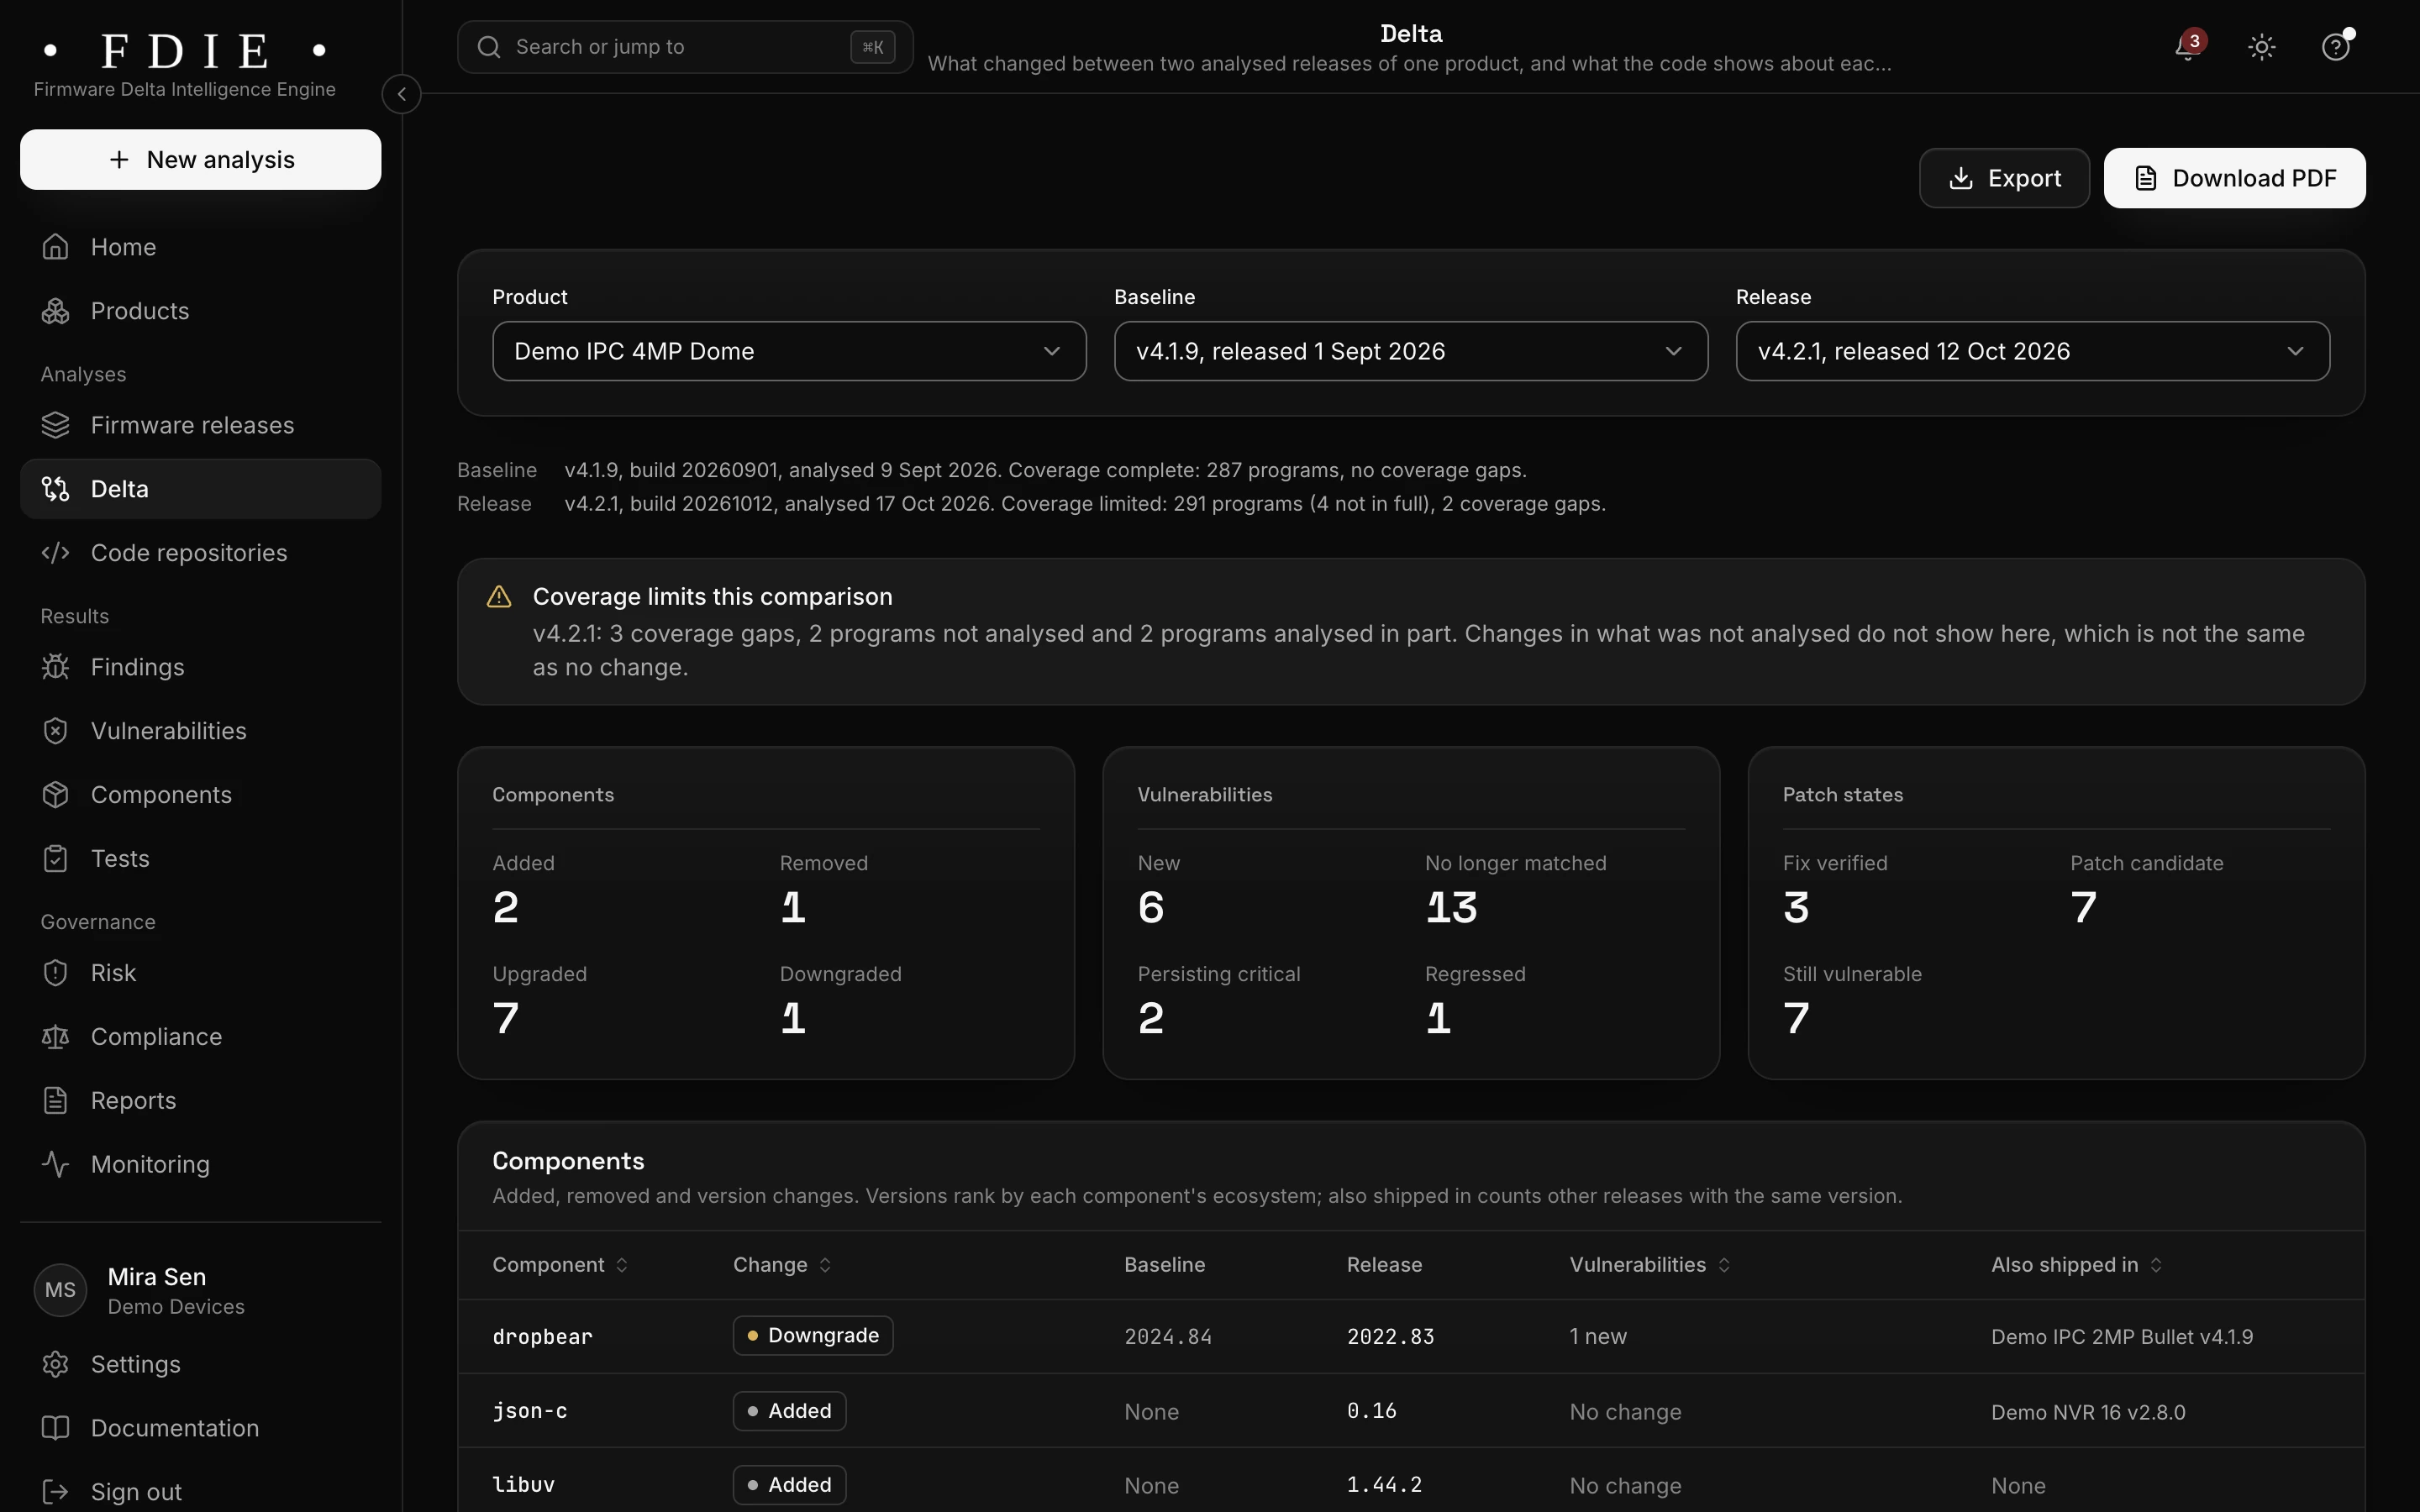Viewport: 2420px width, 1512px height.
Task: Download PDF of the delta report
Action: [2235, 179]
